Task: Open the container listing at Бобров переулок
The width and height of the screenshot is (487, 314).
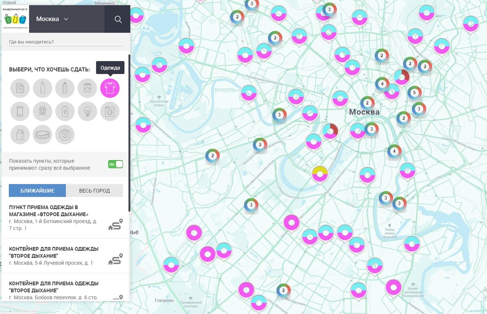Action: (x=54, y=287)
